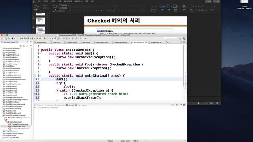253x142 pixels.
Task: Click the task marker beside line 14
Action: 35,94
